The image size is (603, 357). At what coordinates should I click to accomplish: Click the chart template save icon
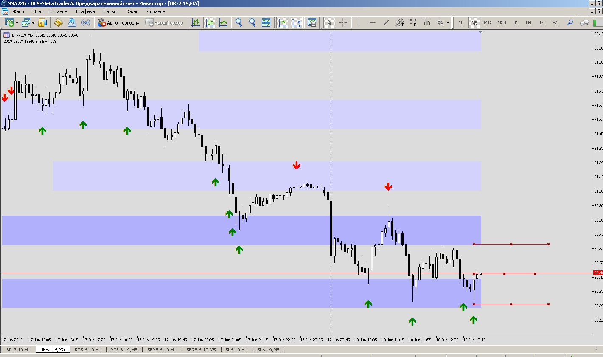pyautogui.click(x=312, y=22)
